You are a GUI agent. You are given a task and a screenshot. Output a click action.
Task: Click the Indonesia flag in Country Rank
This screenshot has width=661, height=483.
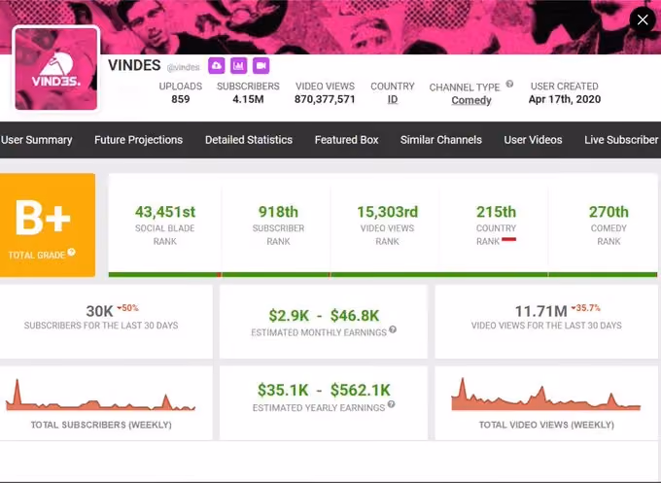(508, 240)
